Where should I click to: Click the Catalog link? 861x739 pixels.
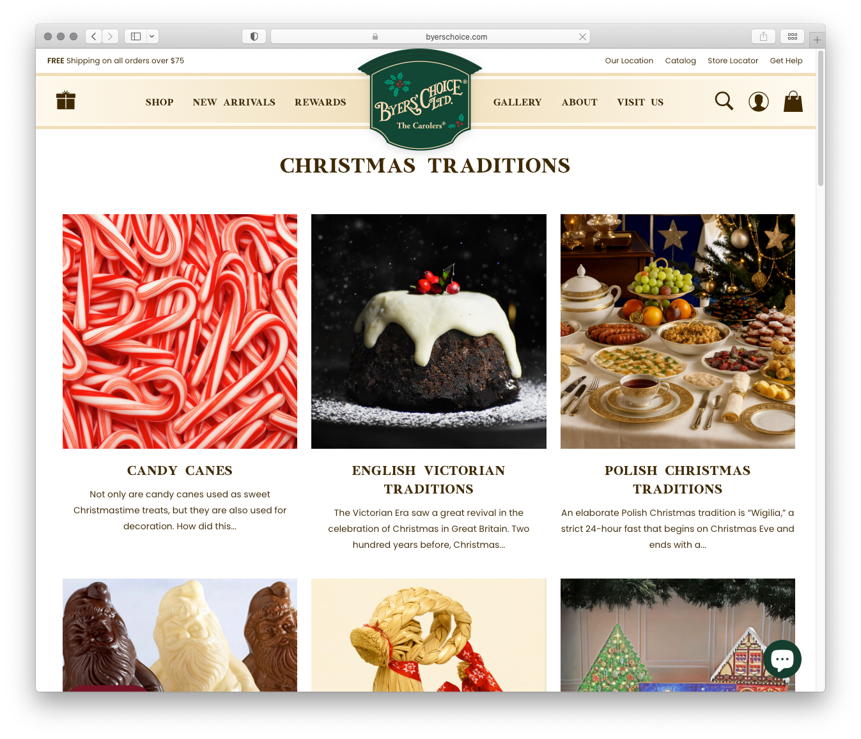(x=680, y=61)
